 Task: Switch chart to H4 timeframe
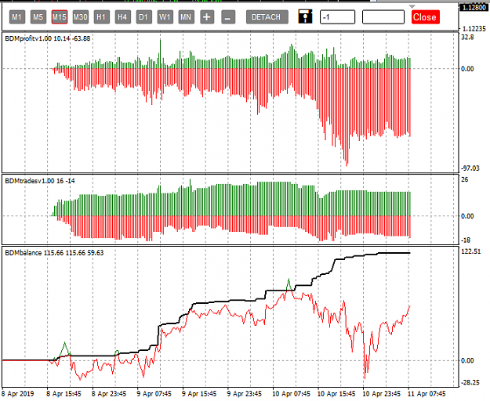(x=122, y=17)
